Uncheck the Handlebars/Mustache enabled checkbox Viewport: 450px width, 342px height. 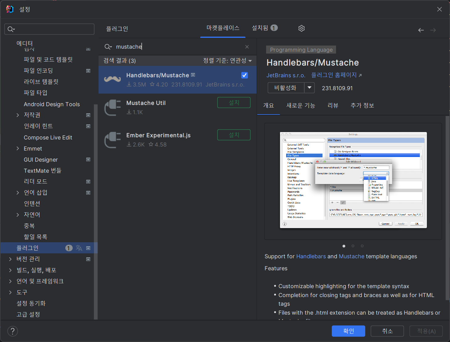245,75
